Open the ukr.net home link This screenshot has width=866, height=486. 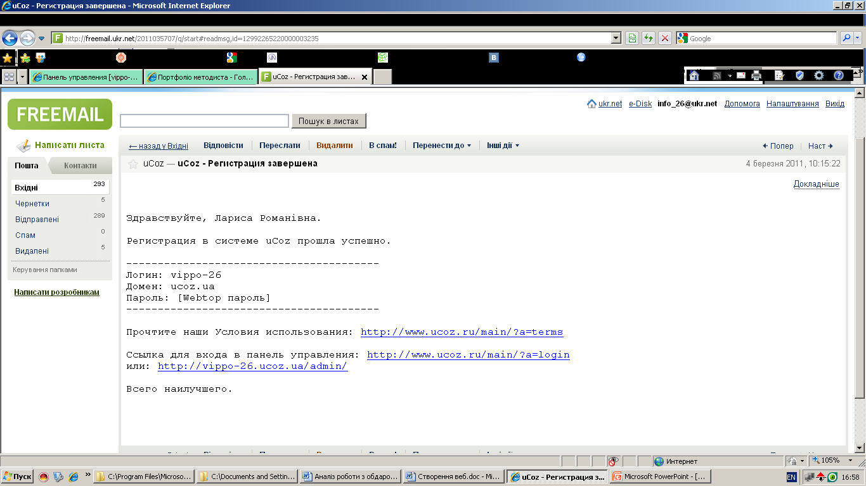(x=610, y=104)
